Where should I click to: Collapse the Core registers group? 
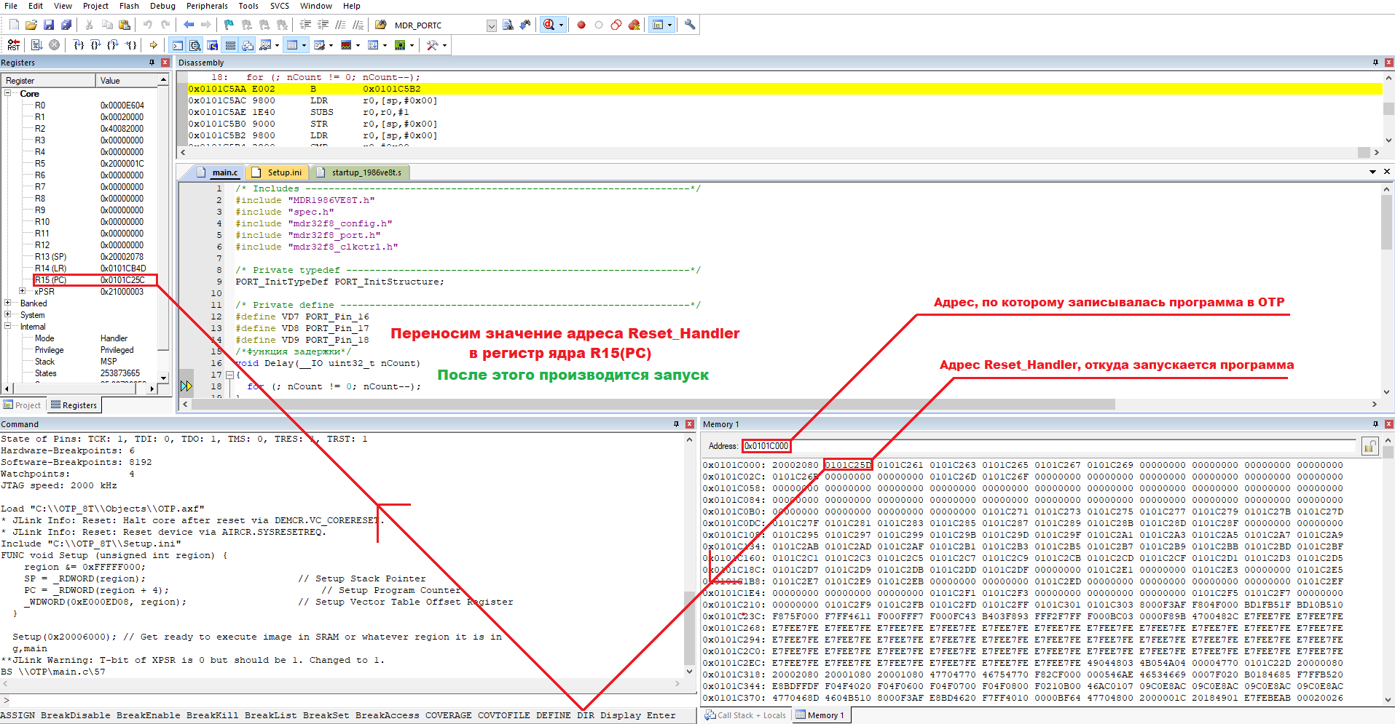pyautogui.click(x=8, y=94)
